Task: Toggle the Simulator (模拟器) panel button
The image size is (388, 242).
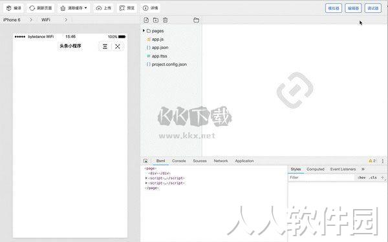Action: [333, 8]
